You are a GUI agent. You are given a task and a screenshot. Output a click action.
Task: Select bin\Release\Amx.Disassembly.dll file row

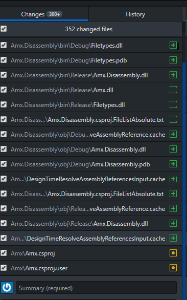coord(91,75)
